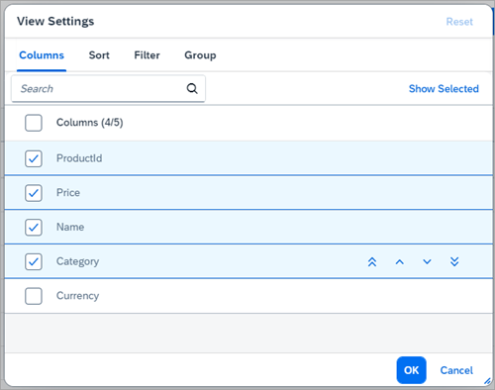Move Category column to bottom
This screenshot has width=495, height=390.
coord(454,262)
